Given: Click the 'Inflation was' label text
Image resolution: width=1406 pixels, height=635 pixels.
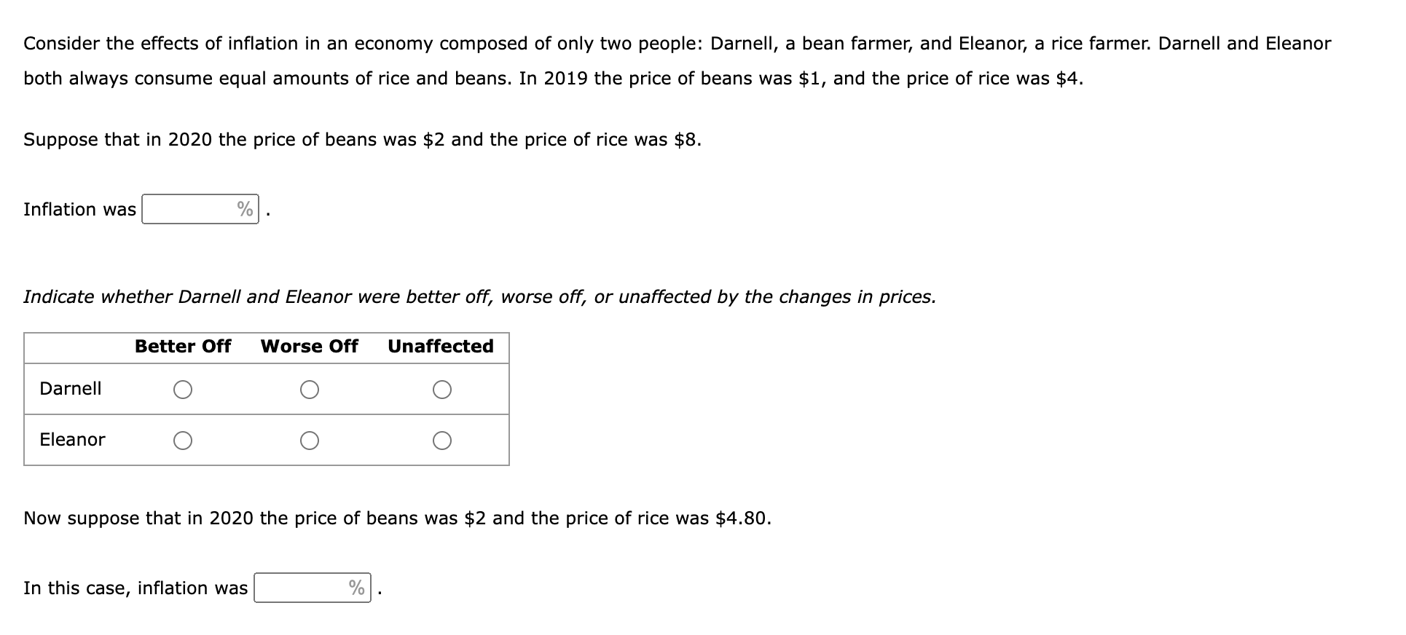Looking at the screenshot, I should pyautogui.click(x=79, y=209).
